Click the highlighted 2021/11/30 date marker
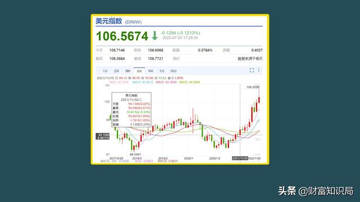 [240, 158]
